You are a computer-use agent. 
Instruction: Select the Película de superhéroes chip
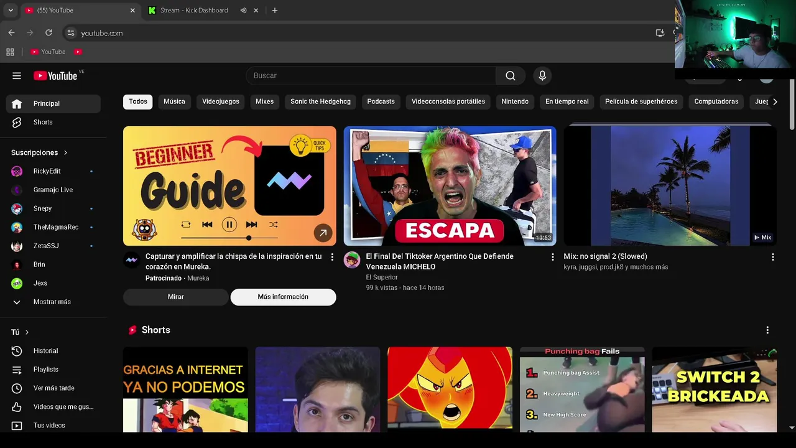(x=641, y=101)
